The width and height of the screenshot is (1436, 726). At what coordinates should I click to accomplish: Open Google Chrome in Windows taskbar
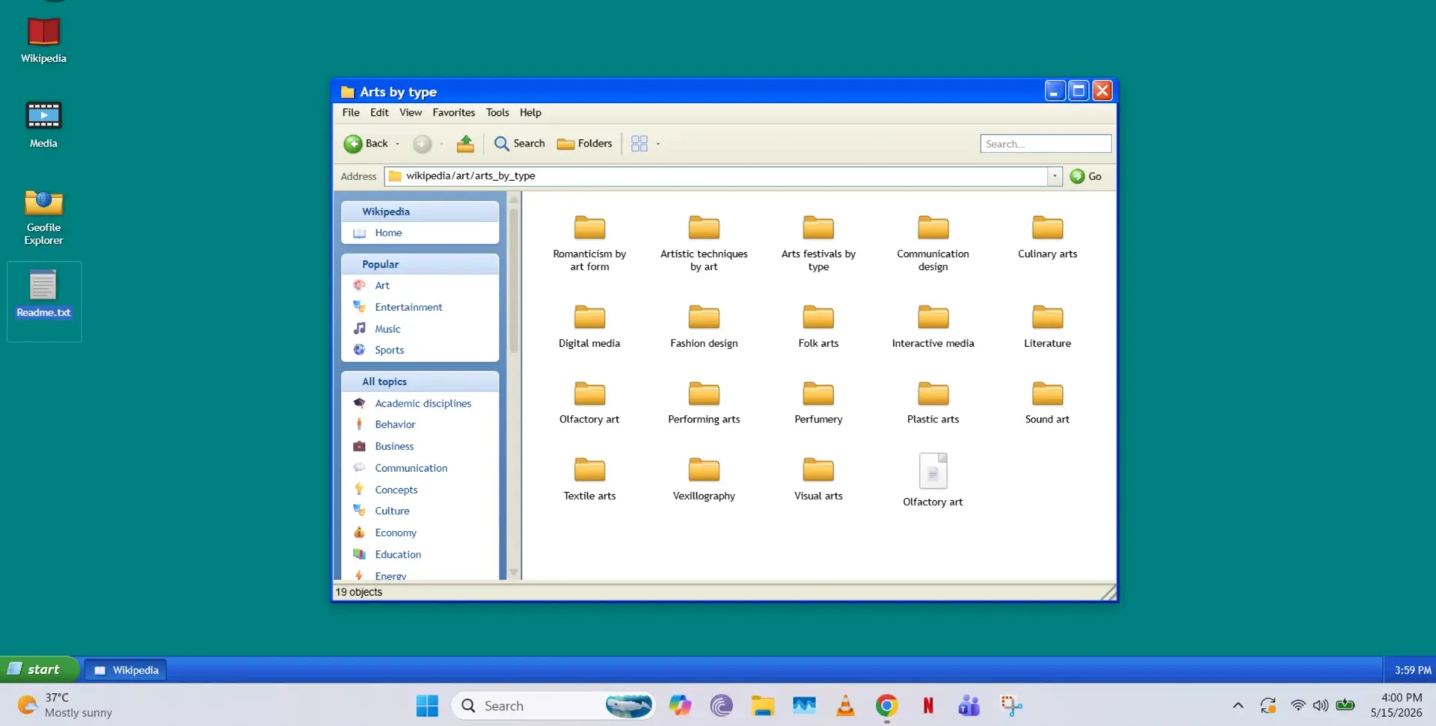click(x=886, y=706)
